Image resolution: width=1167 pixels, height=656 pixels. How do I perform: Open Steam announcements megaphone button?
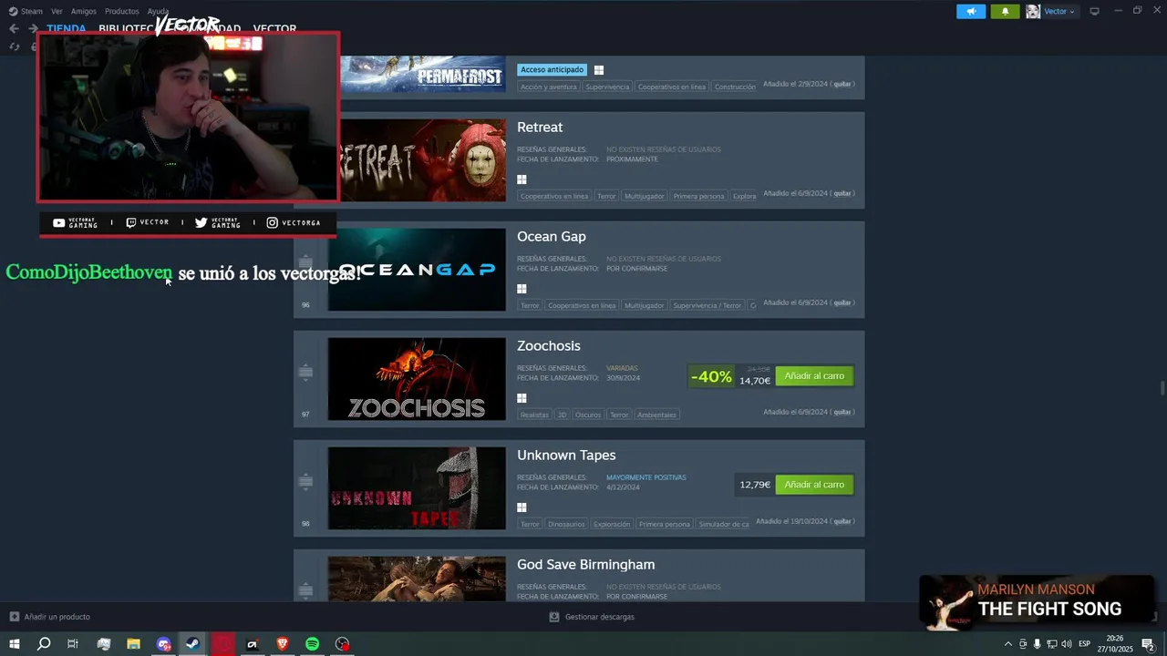click(x=971, y=11)
